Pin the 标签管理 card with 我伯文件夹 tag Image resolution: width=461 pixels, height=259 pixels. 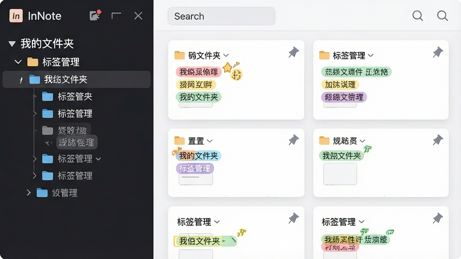pos(294,218)
